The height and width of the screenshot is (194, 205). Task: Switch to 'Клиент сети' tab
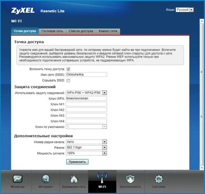[108, 31]
